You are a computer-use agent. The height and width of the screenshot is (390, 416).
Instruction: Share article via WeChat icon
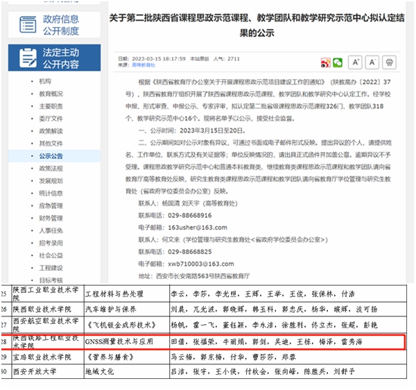[338, 62]
